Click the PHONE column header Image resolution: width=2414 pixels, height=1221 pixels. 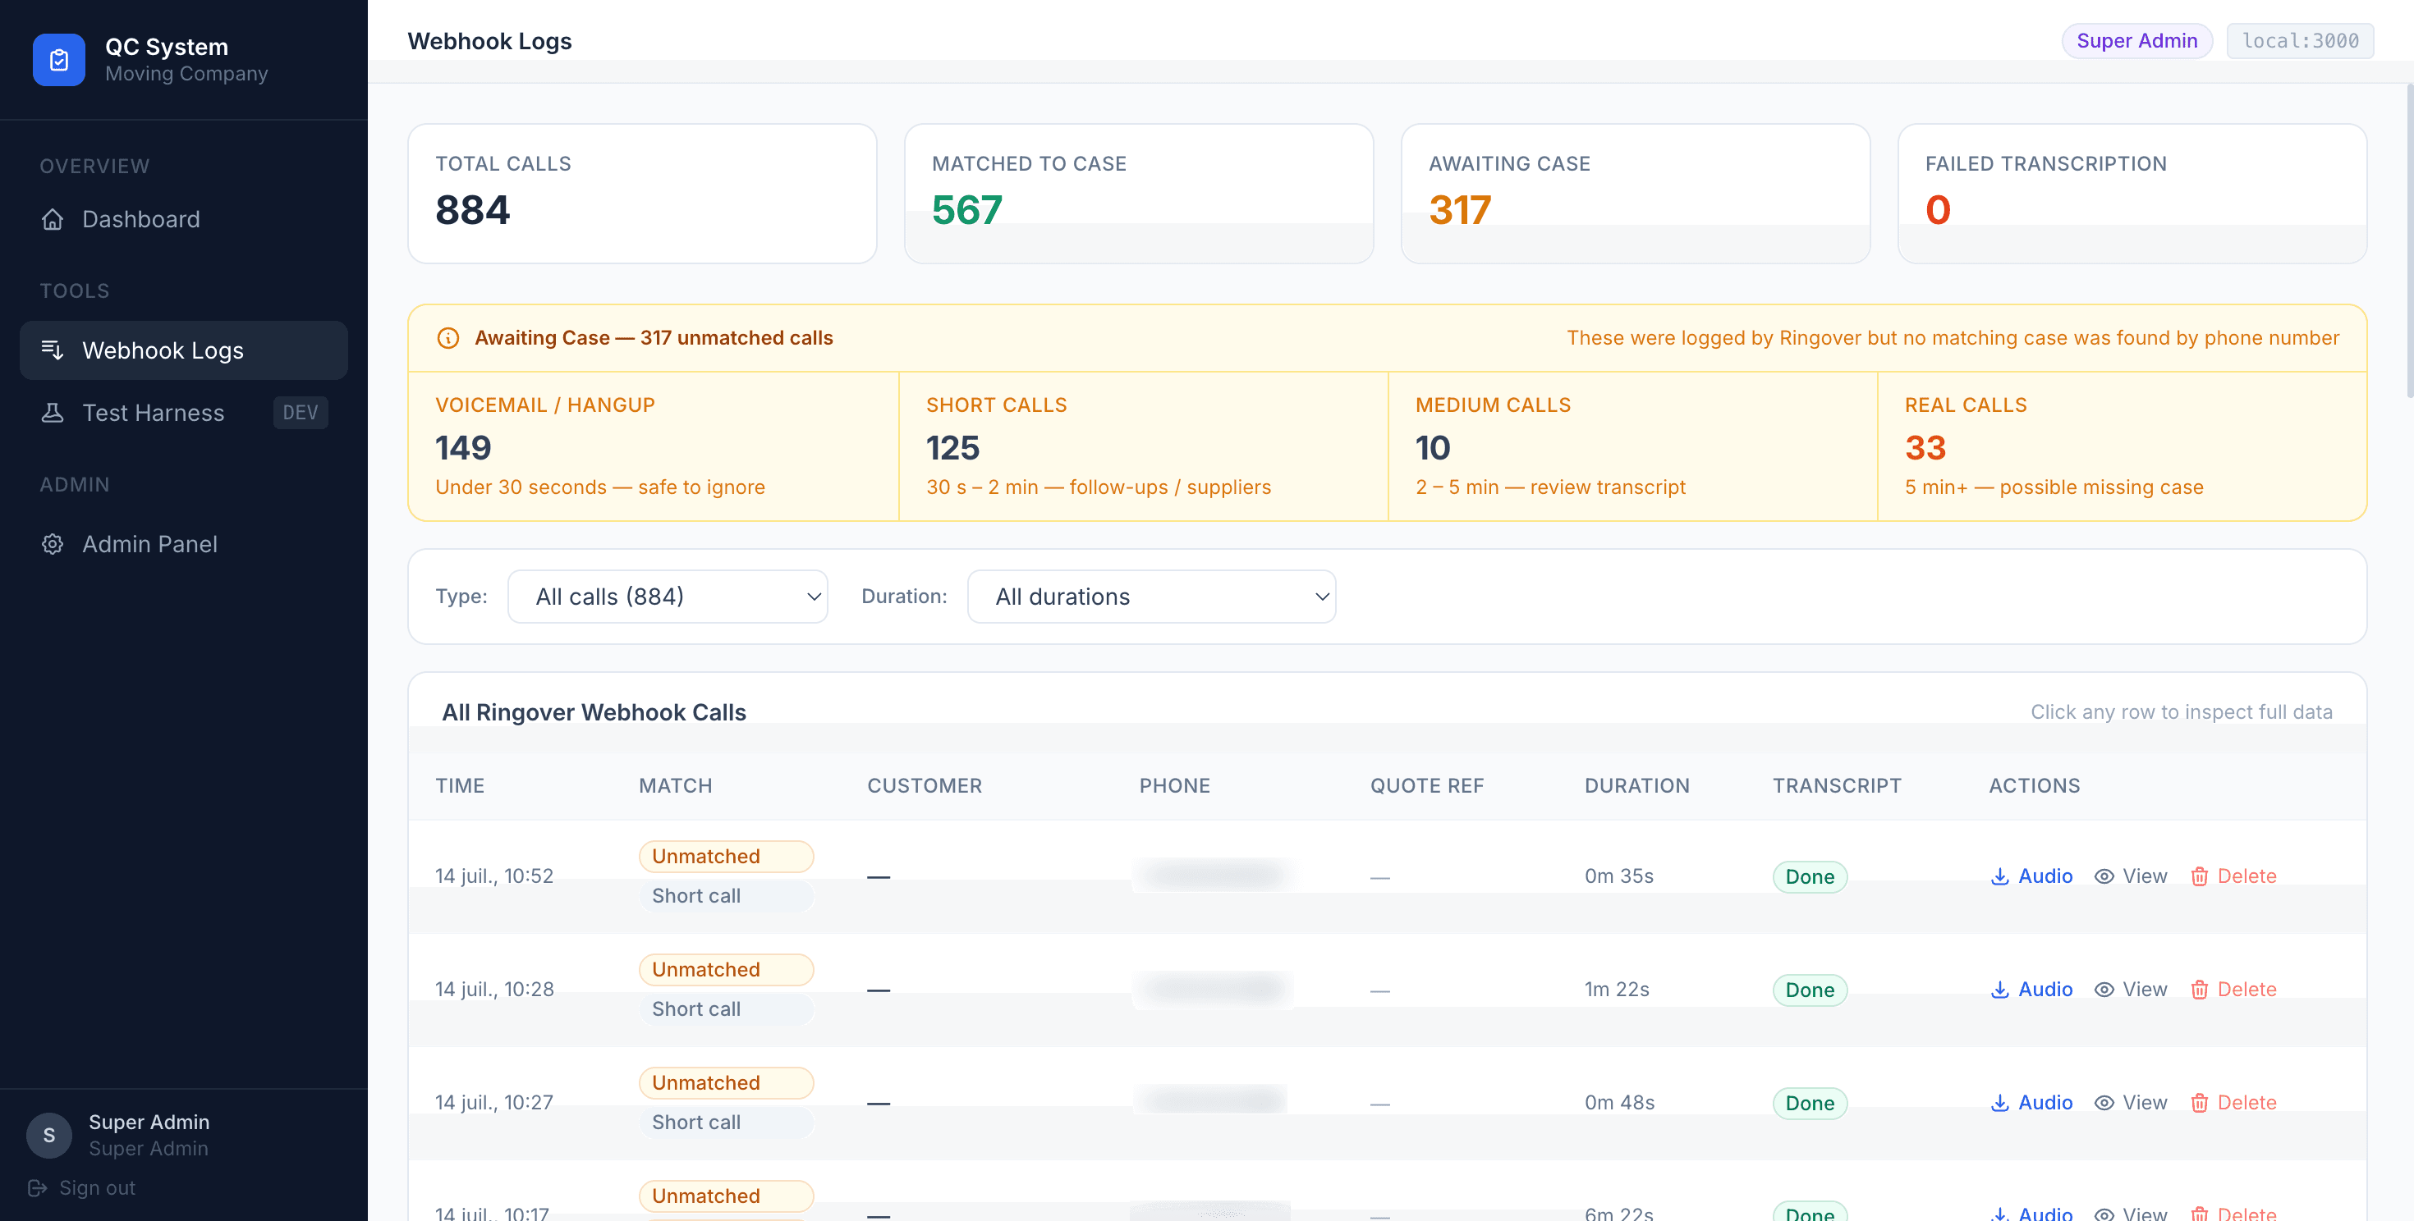coord(1174,785)
